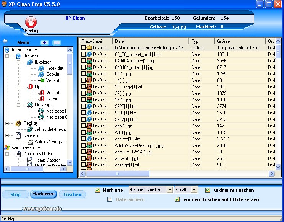
Task: Collapse the Browser tree node
Action: click(x=7, y=56)
